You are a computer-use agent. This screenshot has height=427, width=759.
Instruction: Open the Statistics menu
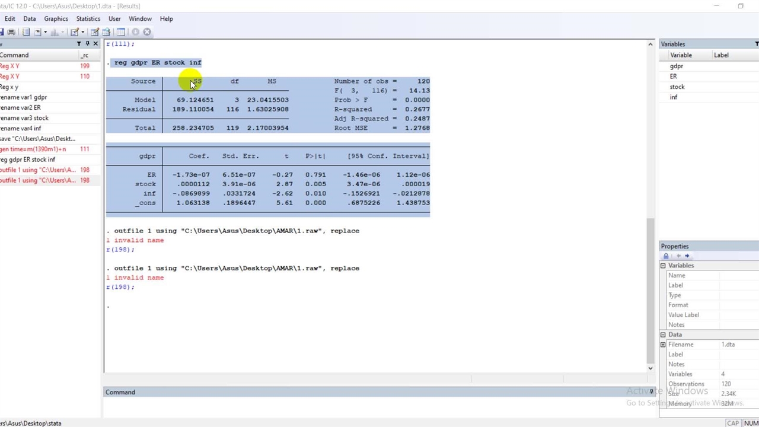[x=88, y=18]
